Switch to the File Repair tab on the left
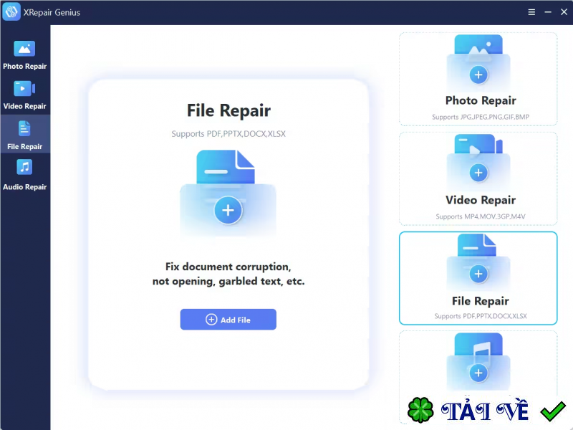Image resolution: width=573 pixels, height=430 pixels. [x=25, y=134]
